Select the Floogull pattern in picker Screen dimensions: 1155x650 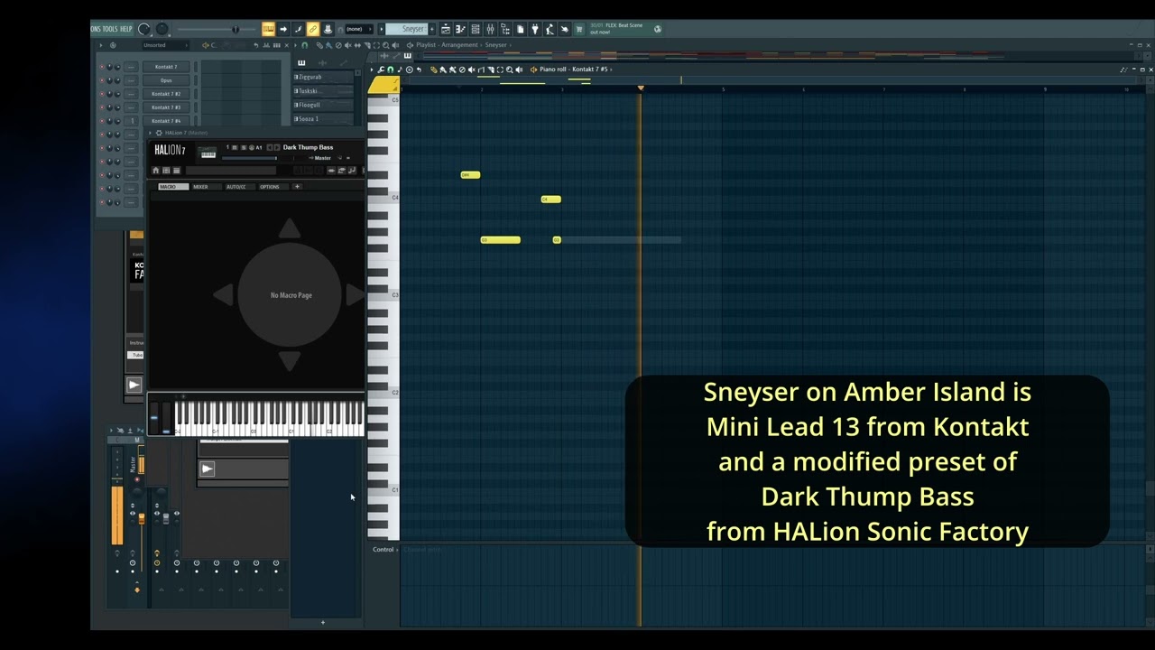tap(322, 105)
